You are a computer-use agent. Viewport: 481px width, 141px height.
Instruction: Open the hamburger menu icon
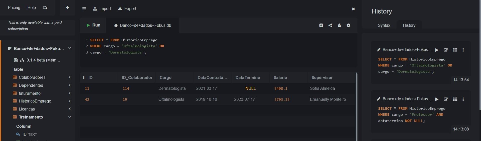click(x=84, y=9)
